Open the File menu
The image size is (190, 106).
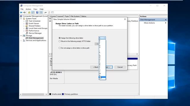[x=22, y=9]
